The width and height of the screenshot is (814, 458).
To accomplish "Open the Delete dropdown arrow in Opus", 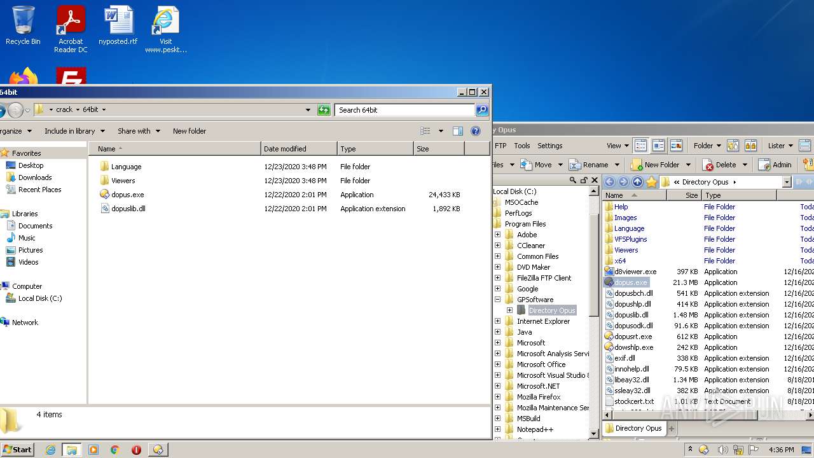I will pyautogui.click(x=745, y=165).
